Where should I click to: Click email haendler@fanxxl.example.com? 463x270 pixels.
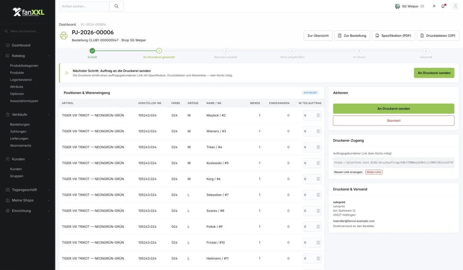click(x=354, y=221)
